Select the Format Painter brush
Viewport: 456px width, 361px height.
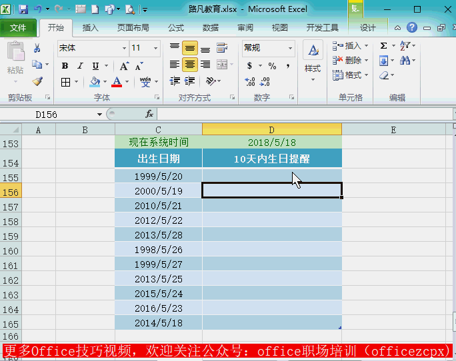[x=37, y=81]
